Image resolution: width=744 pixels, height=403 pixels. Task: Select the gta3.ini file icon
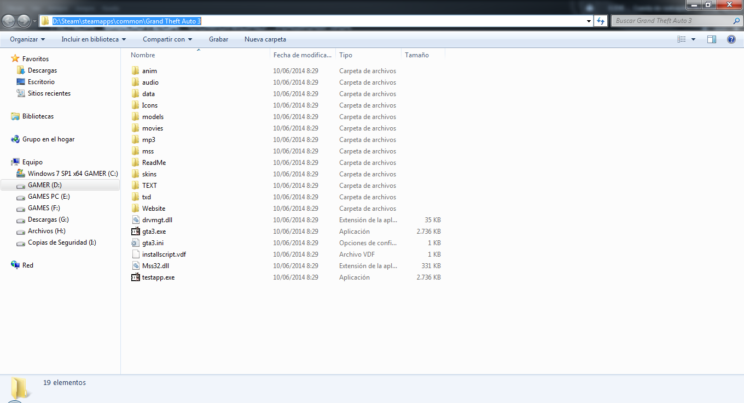[136, 243]
